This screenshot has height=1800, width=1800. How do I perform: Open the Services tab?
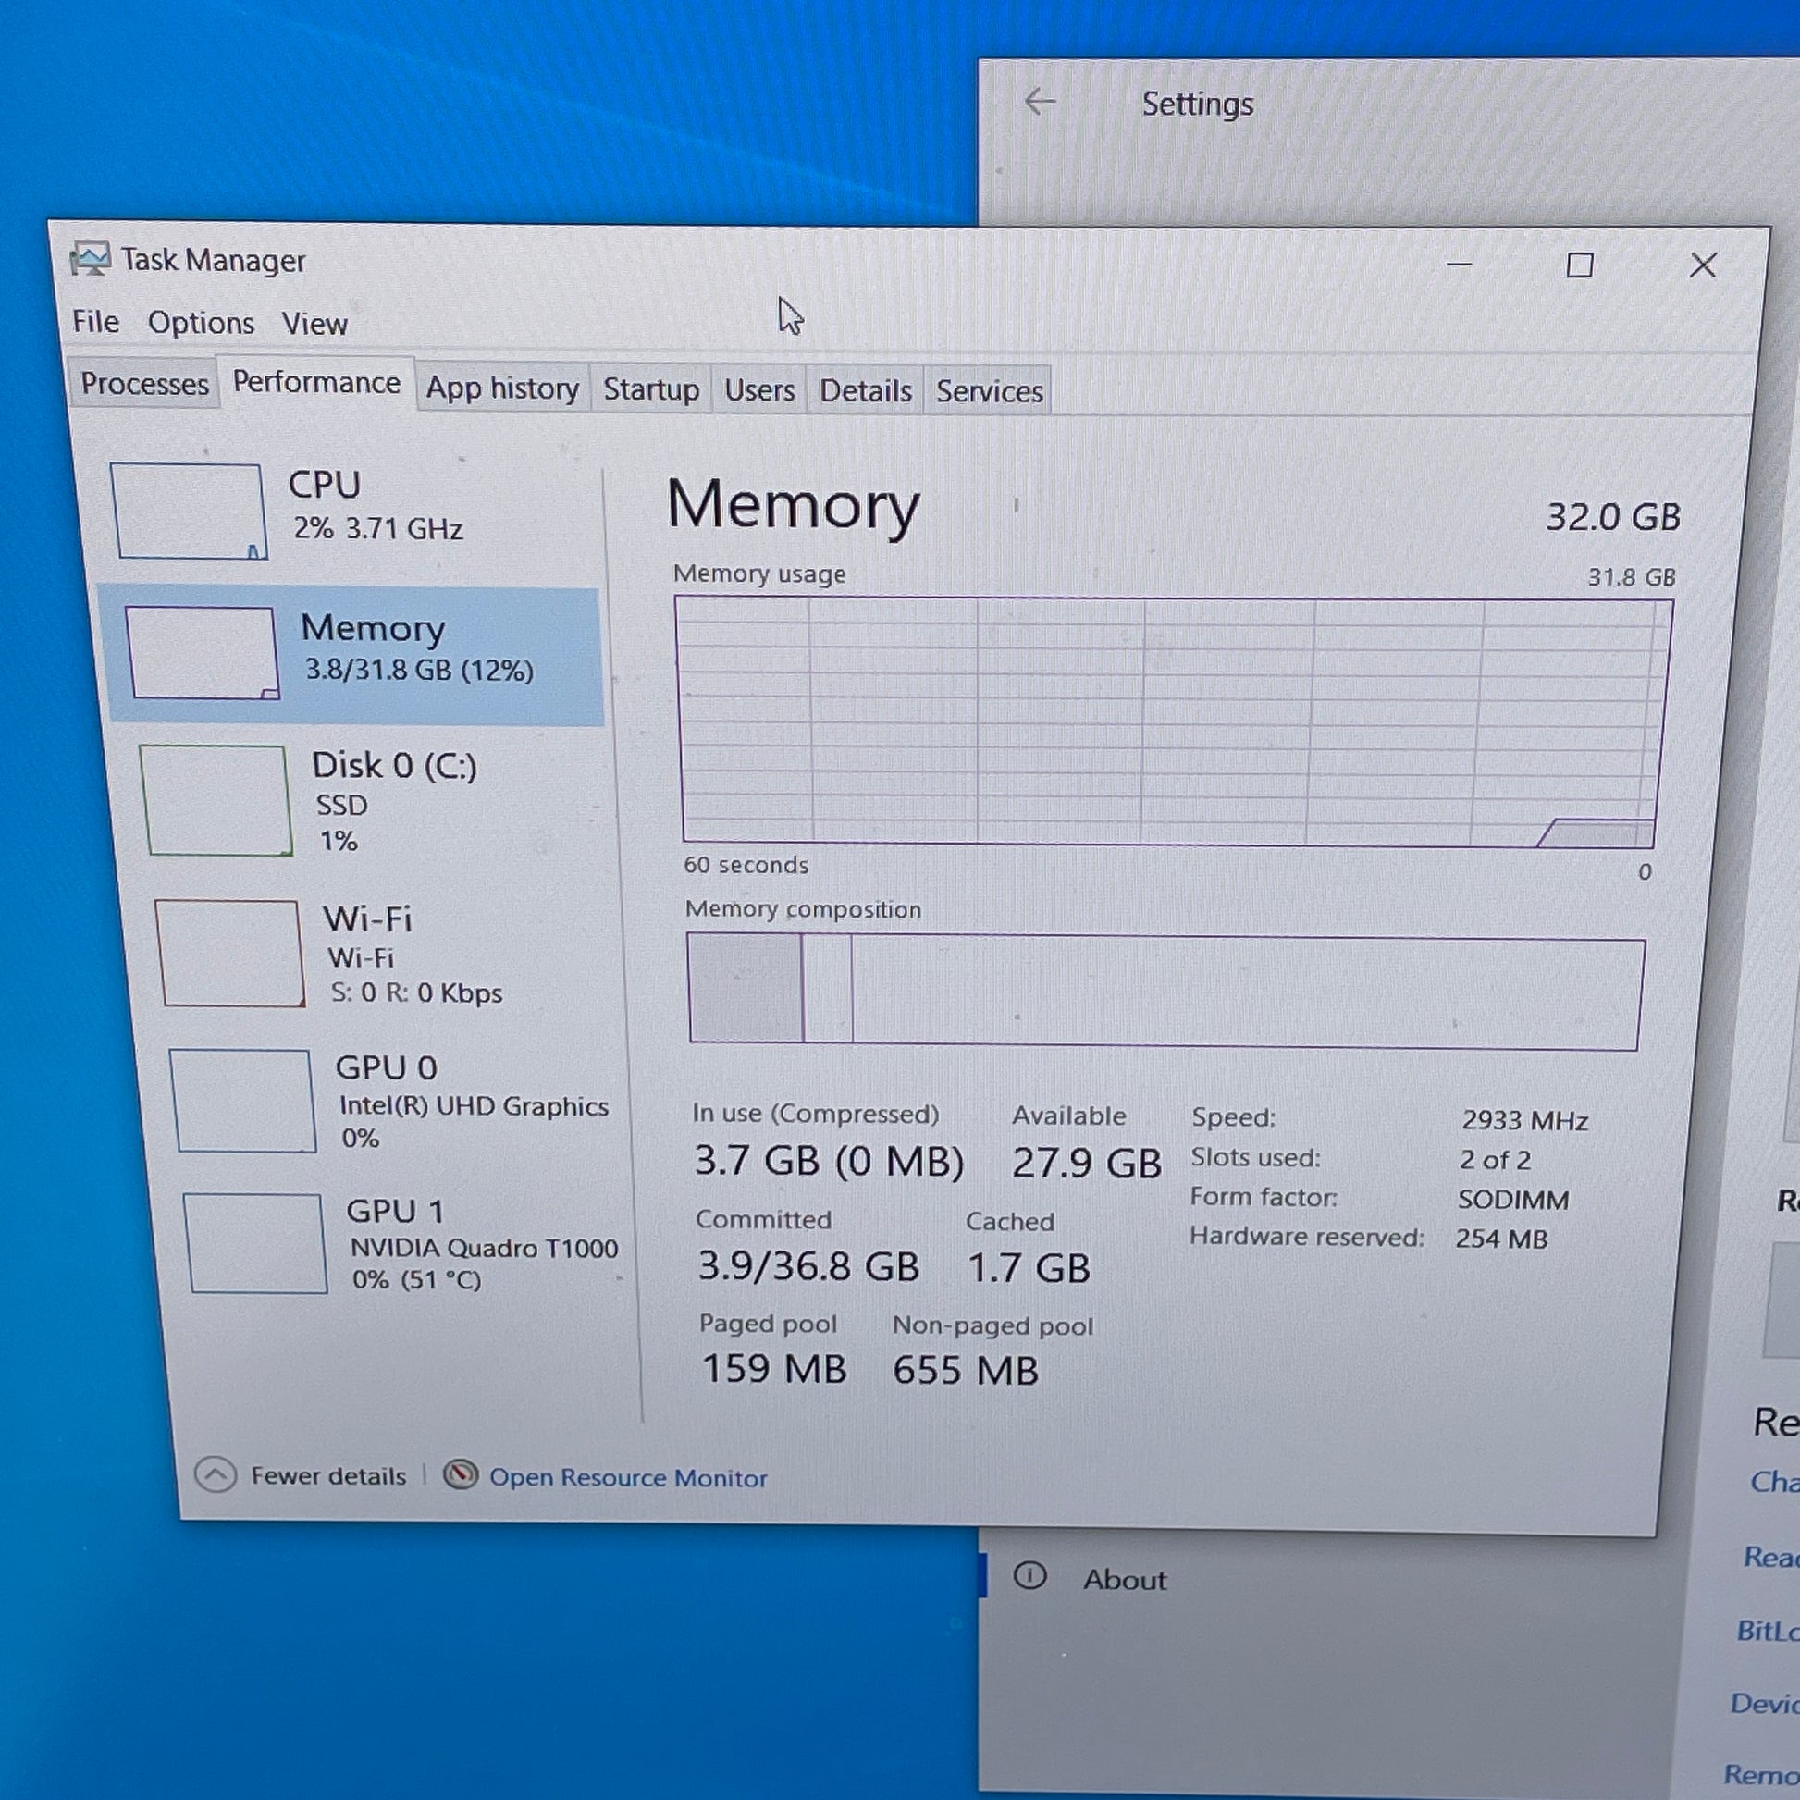tap(989, 391)
